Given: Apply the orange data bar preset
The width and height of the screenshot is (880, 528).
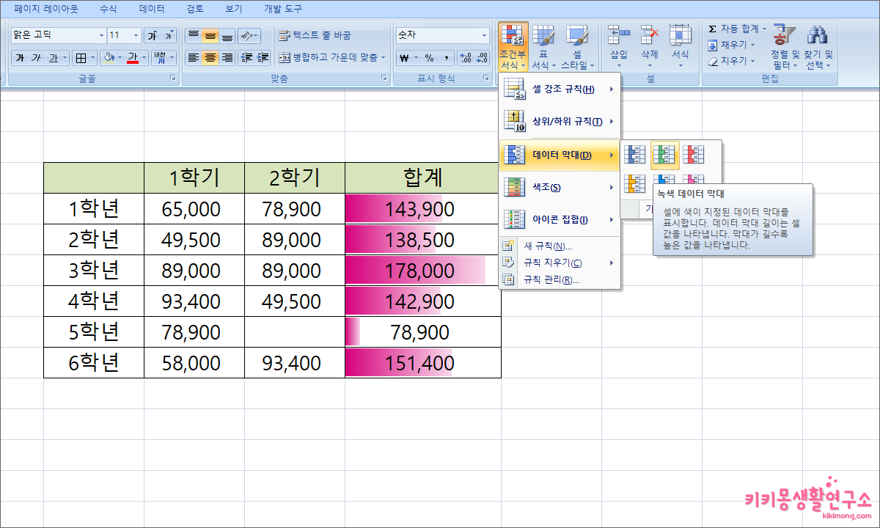Looking at the screenshot, I should (x=635, y=181).
